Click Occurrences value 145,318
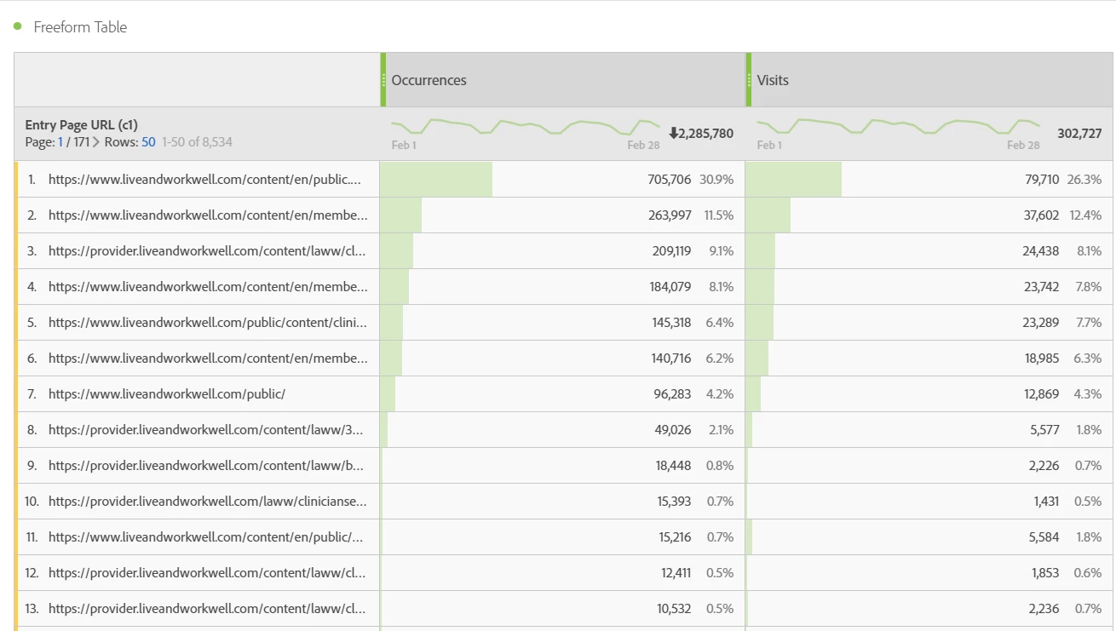This screenshot has height=631, width=1116. (671, 323)
